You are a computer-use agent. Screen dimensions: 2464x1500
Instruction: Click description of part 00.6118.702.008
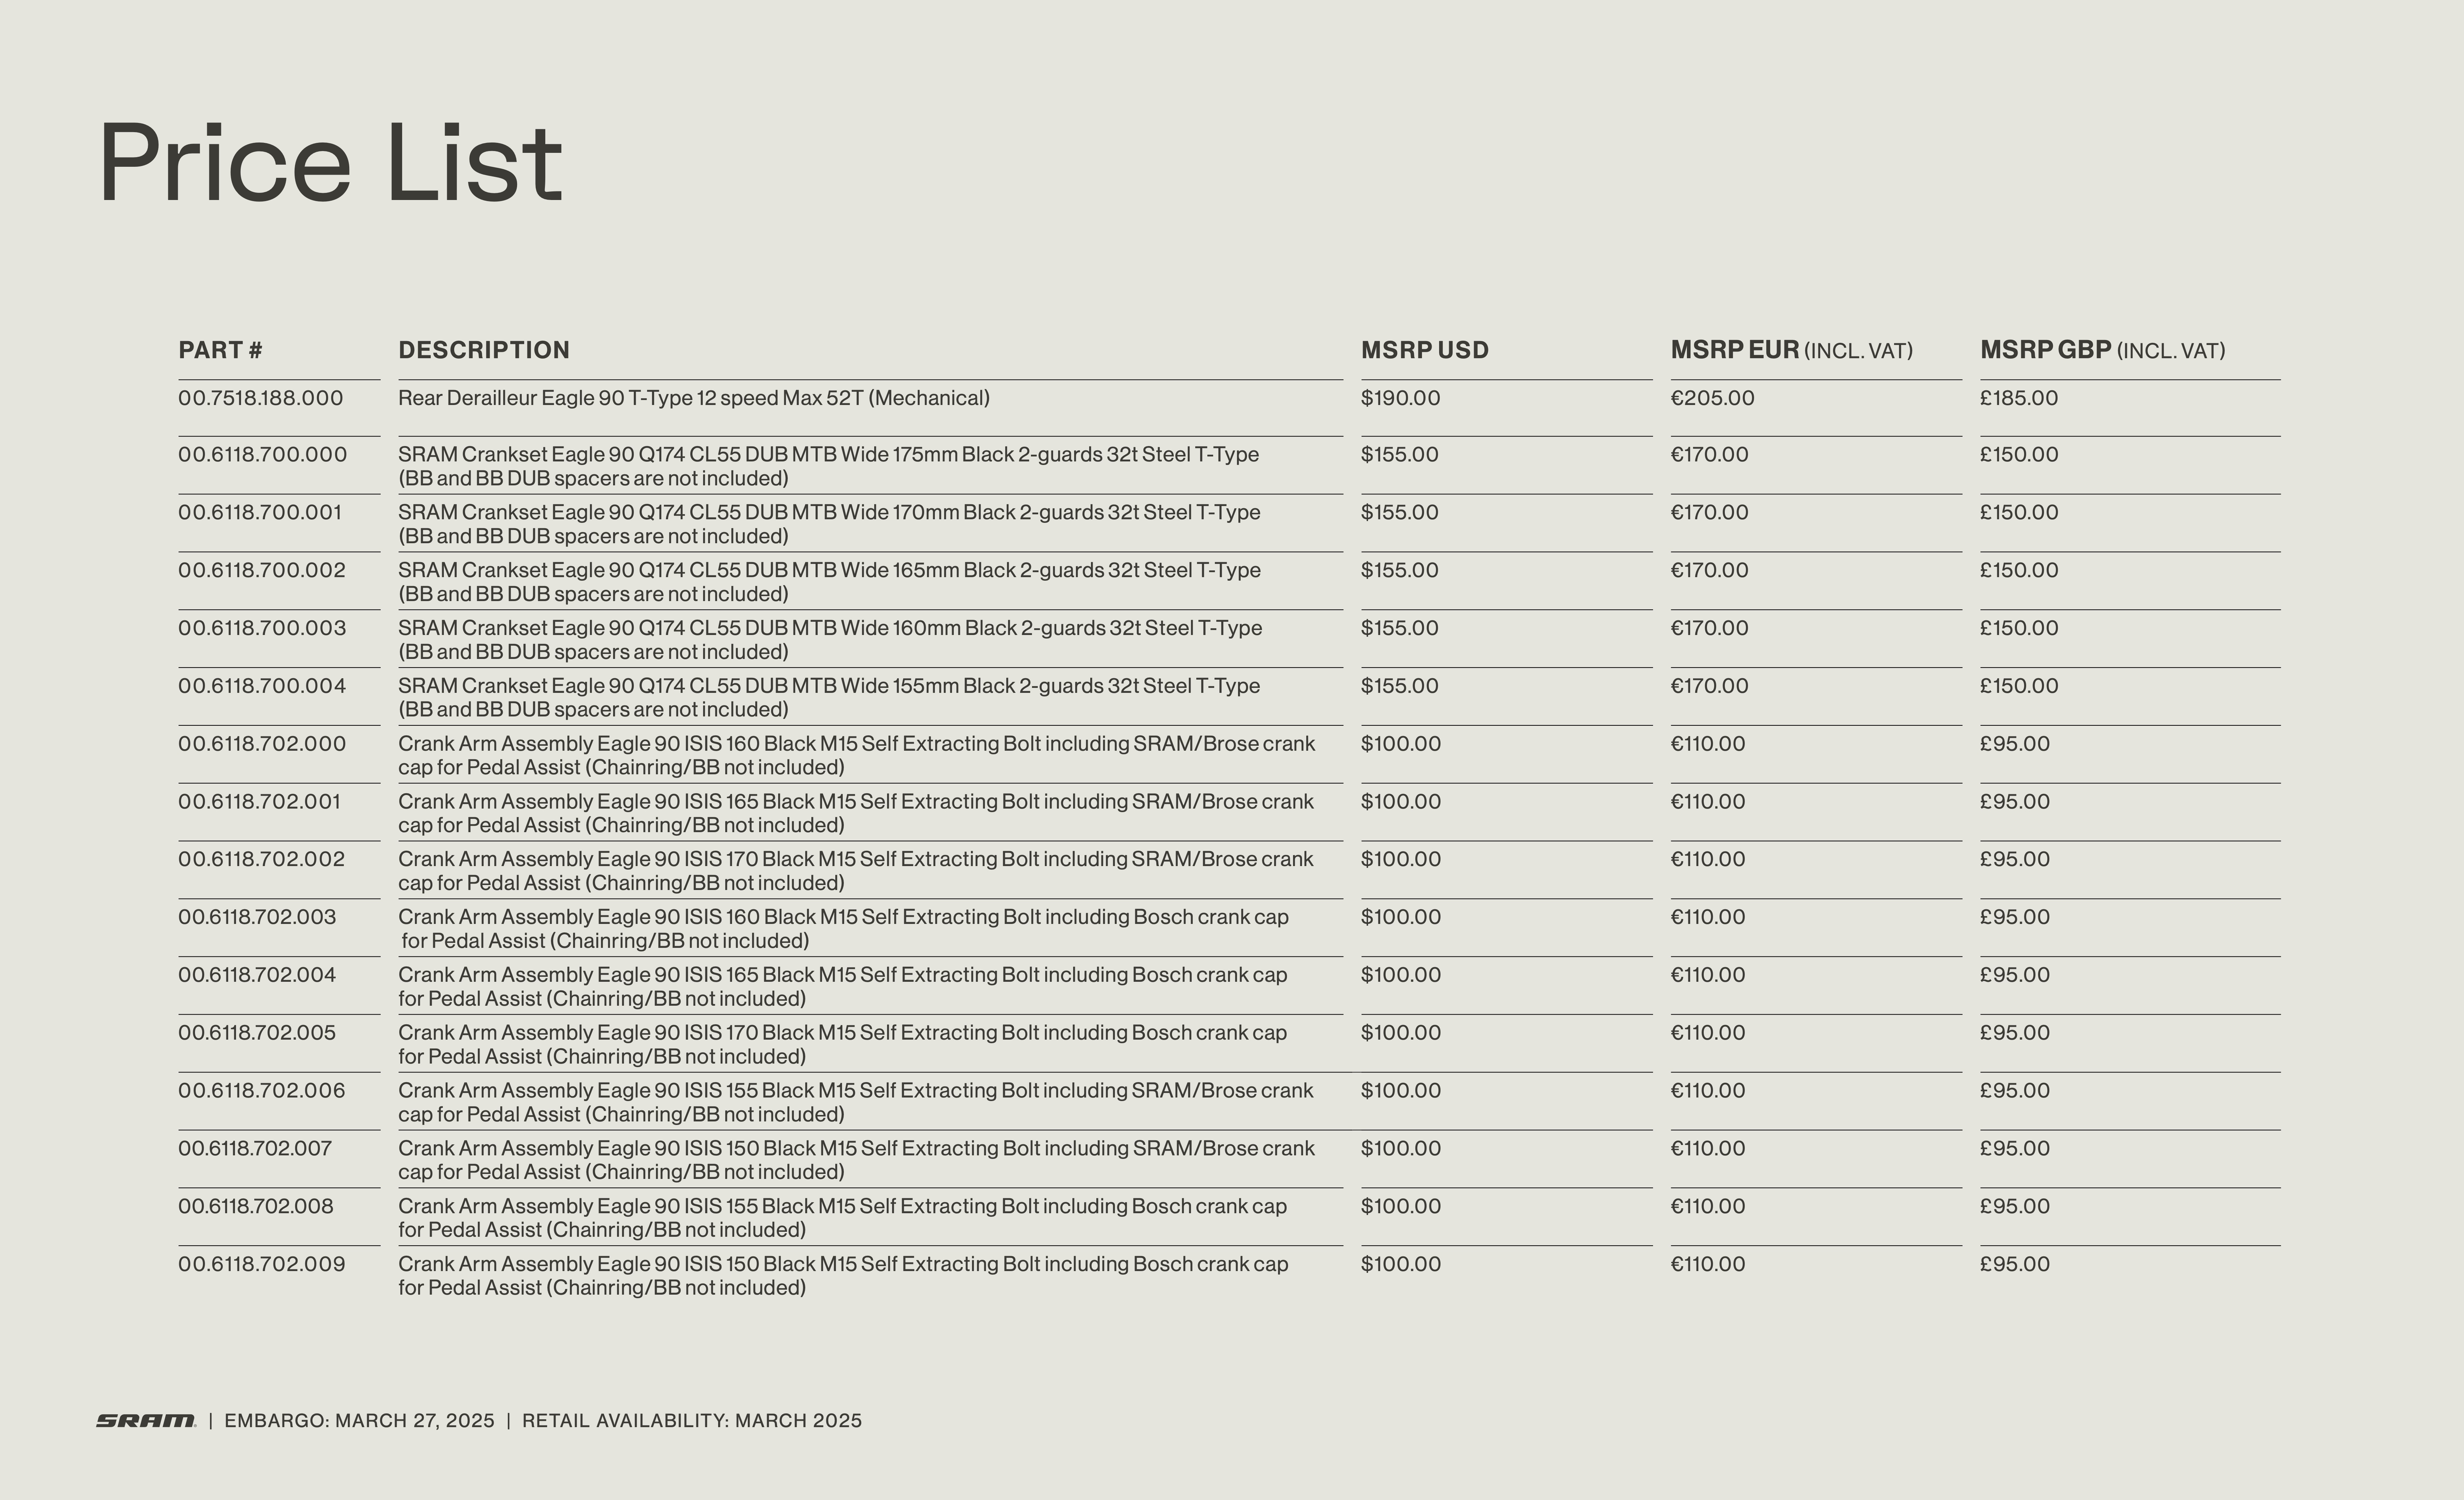[843, 1218]
